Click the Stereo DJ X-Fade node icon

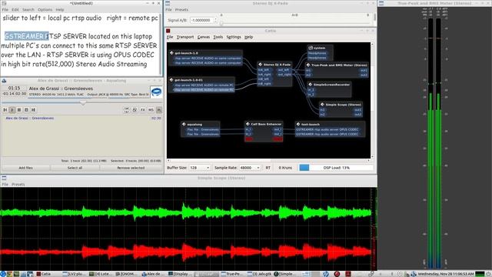(260, 65)
